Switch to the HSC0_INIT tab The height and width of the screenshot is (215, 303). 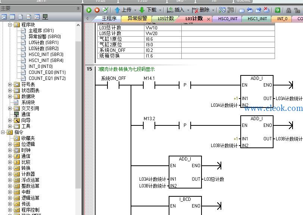[228, 19]
